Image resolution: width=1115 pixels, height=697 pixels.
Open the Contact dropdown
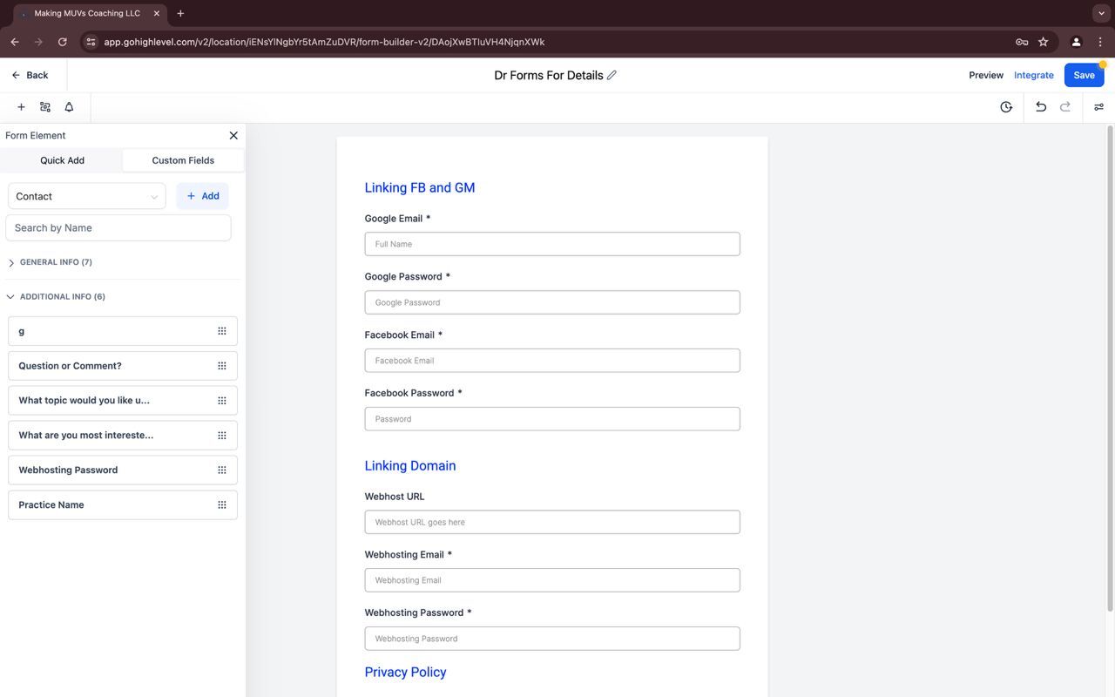(87, 196)
